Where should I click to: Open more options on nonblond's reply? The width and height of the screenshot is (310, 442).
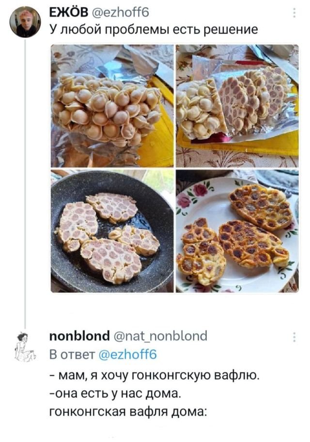[x=294, y=337]
